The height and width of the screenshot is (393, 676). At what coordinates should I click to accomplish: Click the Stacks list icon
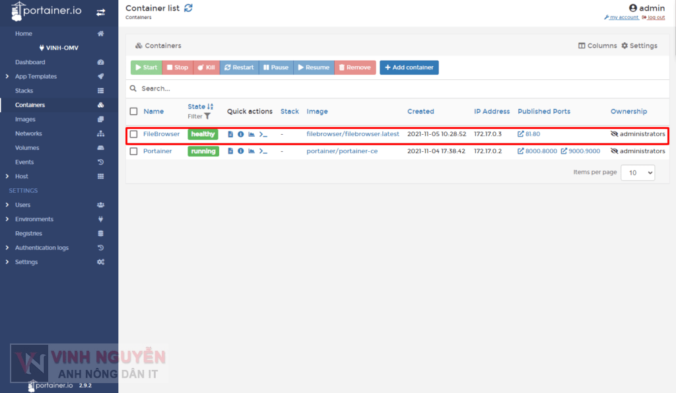click(x=100, y=90)
